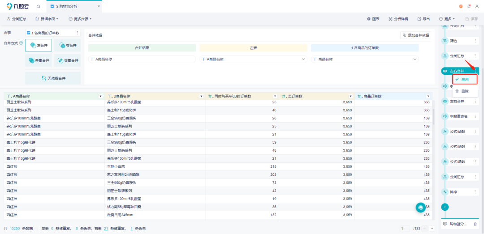Open options menu of 1.各商品的订单数 right table

click(77, 33)
